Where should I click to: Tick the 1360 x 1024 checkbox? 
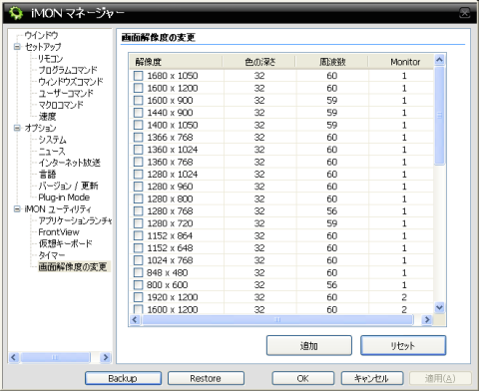pos(138,150)
